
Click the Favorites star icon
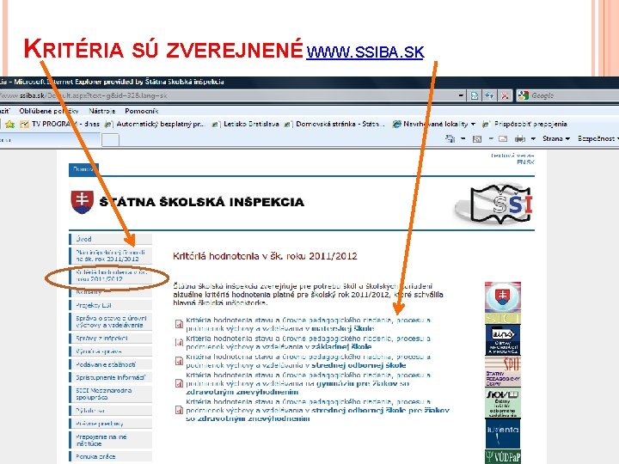(x=9, y=125)
